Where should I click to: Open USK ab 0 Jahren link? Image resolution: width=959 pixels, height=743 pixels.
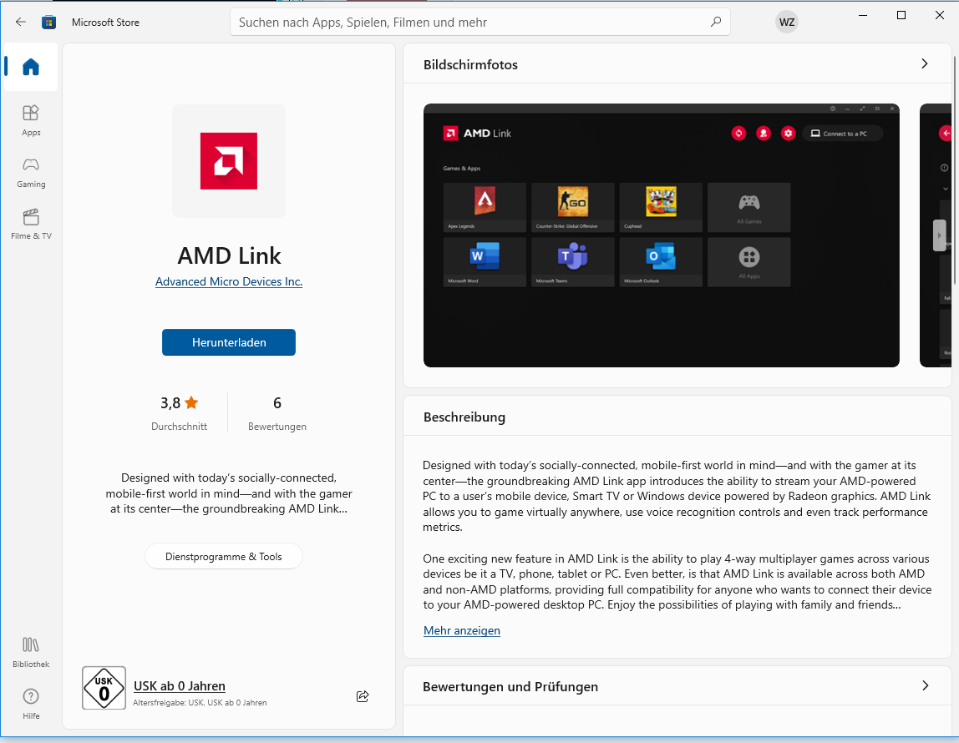pos(180,686)
